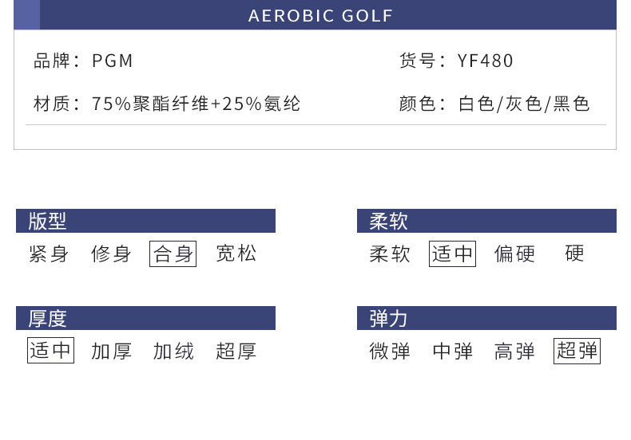Viewport: 631px width, 440px height.
Task: Select the 加厚 thickness option
Action: click(111, 351)
